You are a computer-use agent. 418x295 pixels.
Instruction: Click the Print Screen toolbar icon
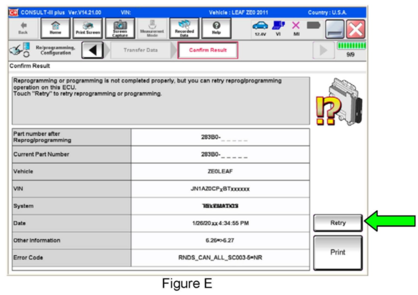tap(88, 28)
